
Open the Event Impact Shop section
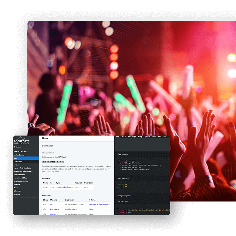tap(20, 178)
